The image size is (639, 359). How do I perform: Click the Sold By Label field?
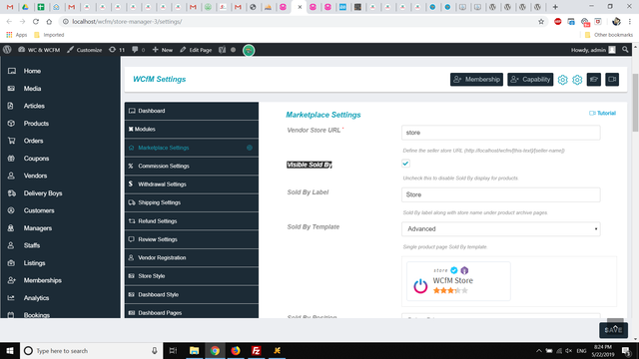tap(500, 194)
